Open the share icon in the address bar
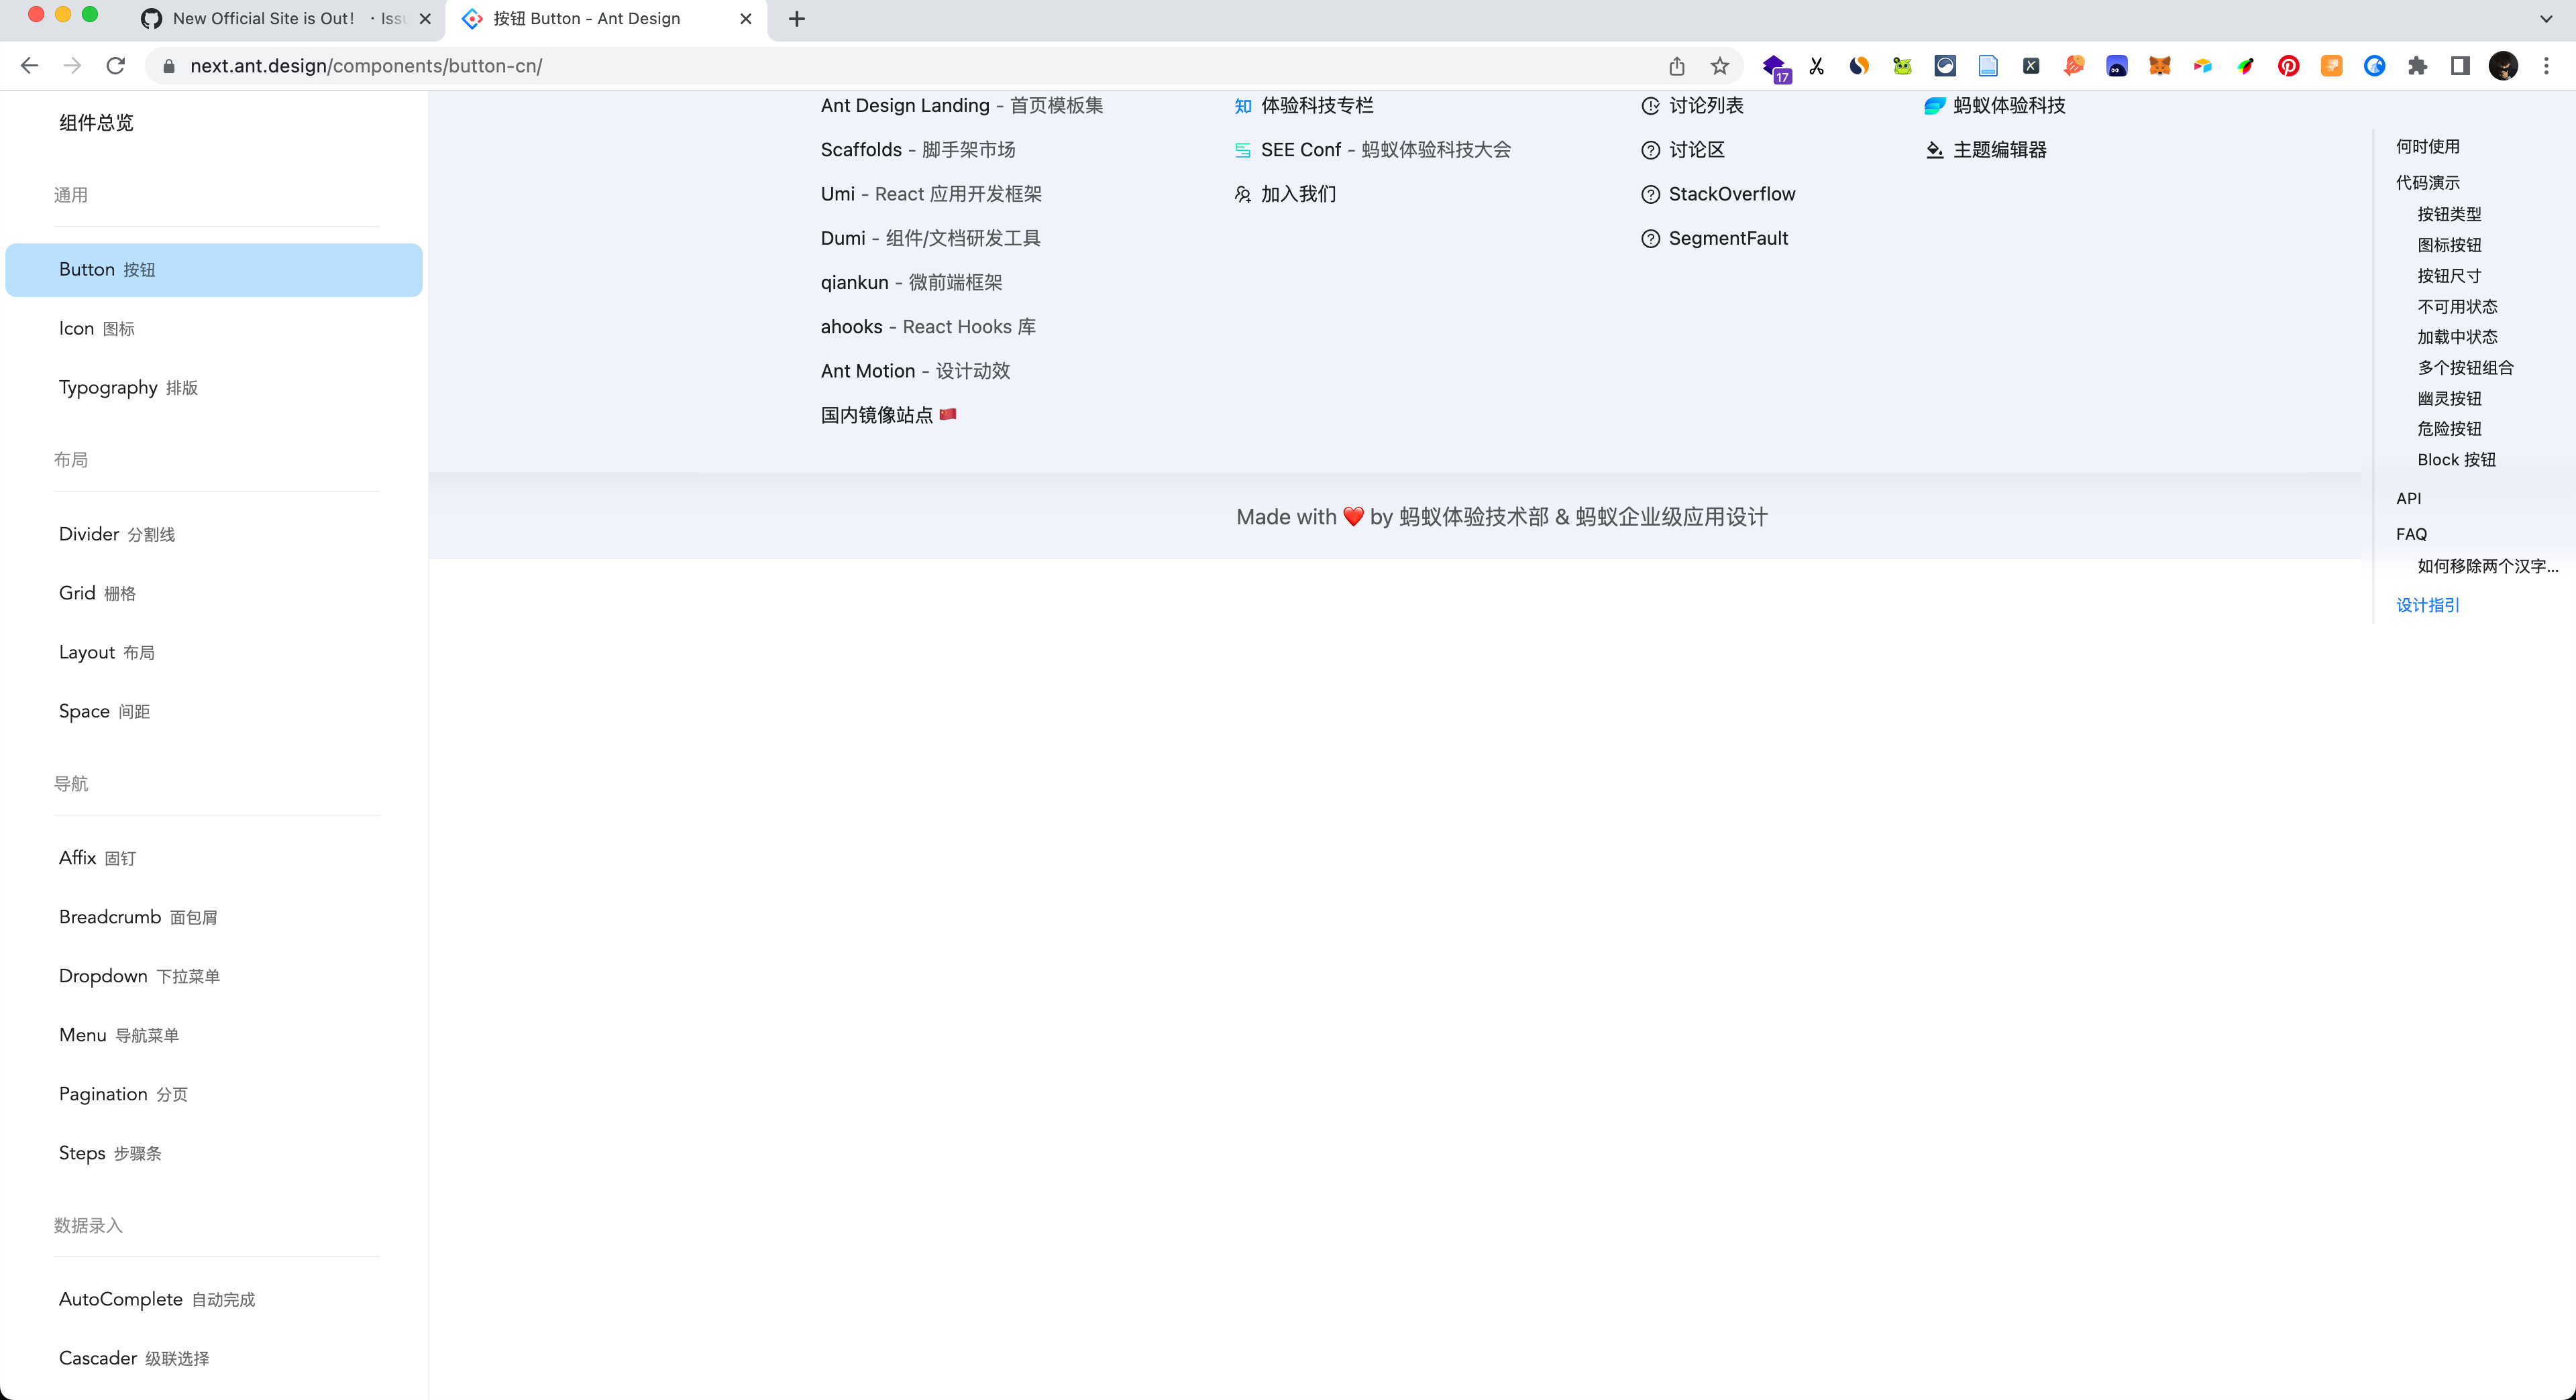2576x1400 pixels. click(x=1676, y=66)
